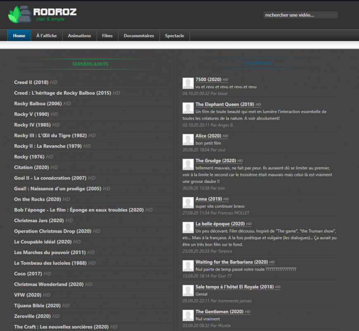
Task: Click the avatar beside the Anna (2019) review
Action: pyautogui.click(x=188, y=203)
